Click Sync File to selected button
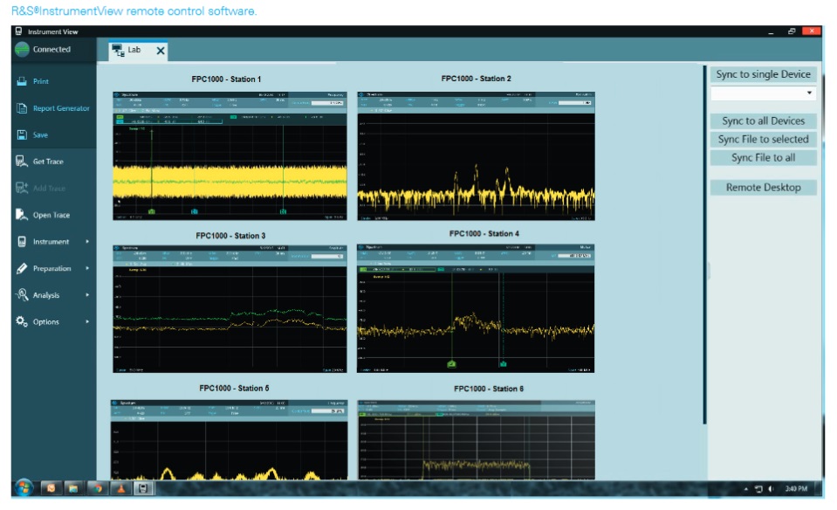 (x=764, y=140)
